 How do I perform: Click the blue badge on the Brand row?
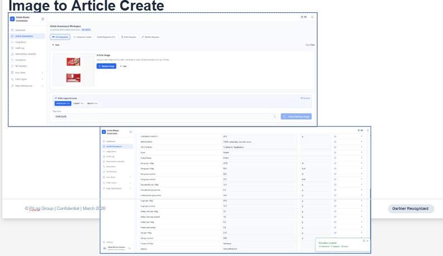pyautogui.click(x=335, y=152)
